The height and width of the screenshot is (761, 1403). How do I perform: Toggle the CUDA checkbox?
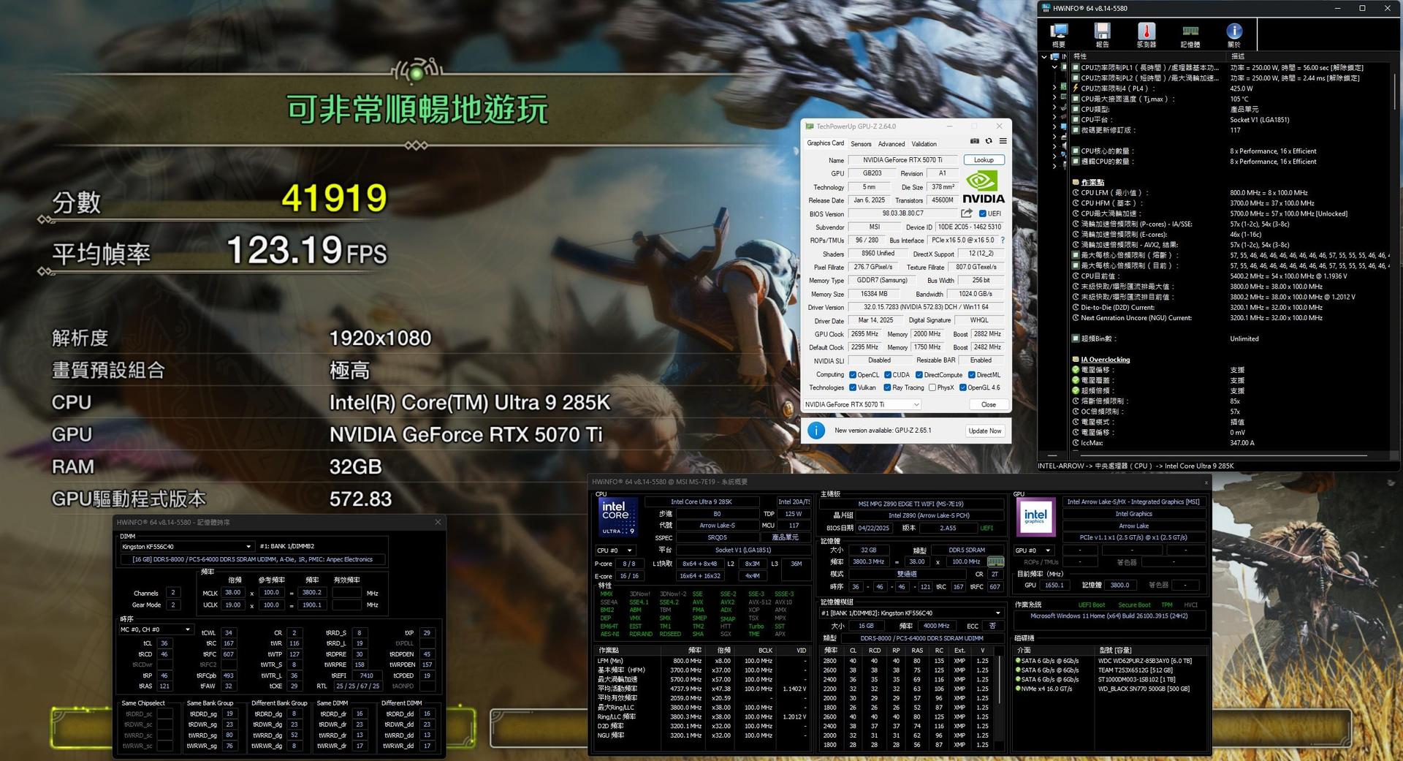tap(887, 375)
